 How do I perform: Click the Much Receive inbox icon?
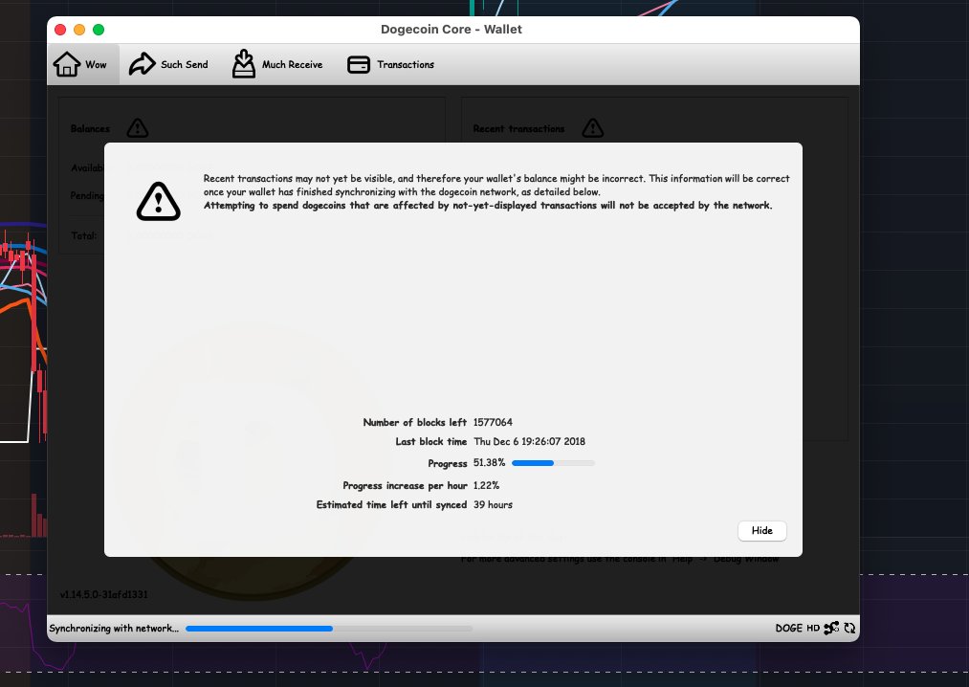pos(244,64)
